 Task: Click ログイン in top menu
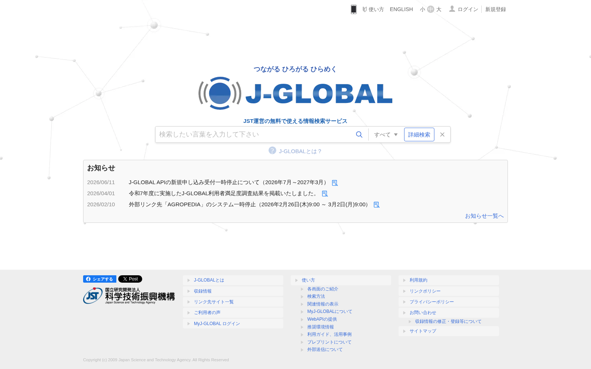click(464, 9)
